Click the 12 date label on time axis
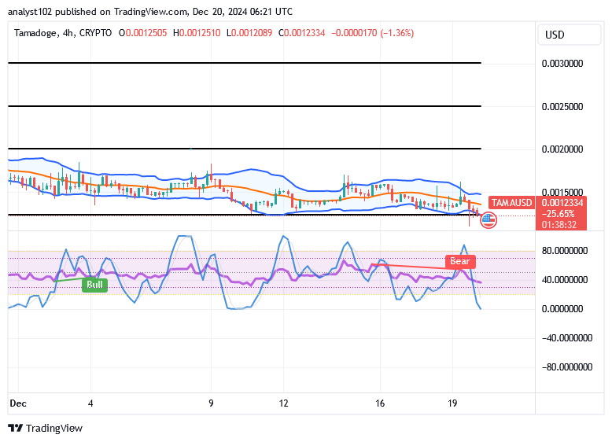Image resolution: width=612 pixels, height=442 pixels. (284, 403)
